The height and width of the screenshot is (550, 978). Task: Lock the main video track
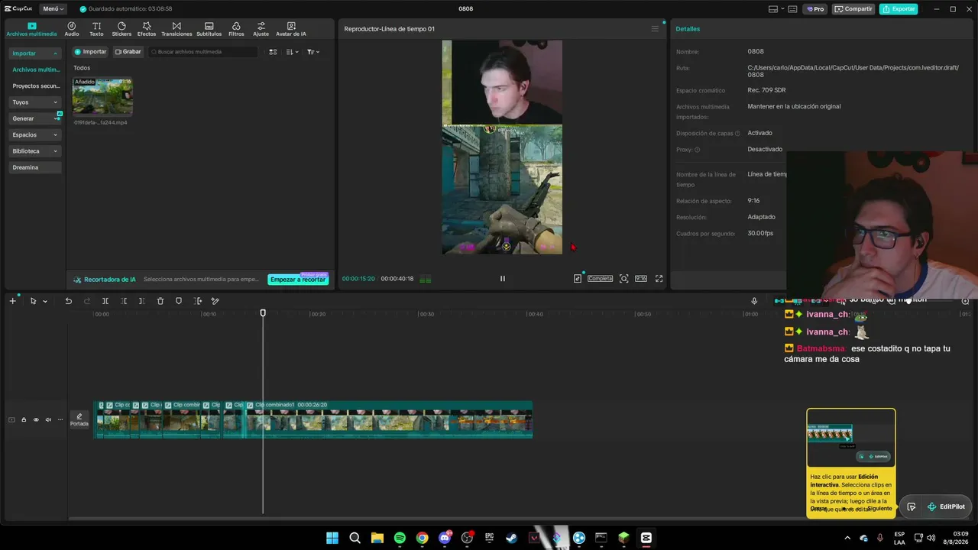[x=24, y=419]
